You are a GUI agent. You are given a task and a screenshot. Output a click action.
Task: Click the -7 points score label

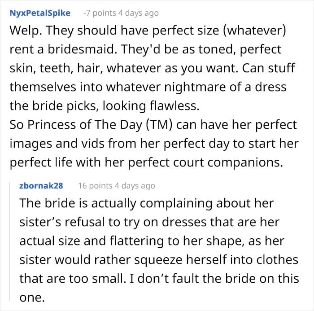click(100, 13)
